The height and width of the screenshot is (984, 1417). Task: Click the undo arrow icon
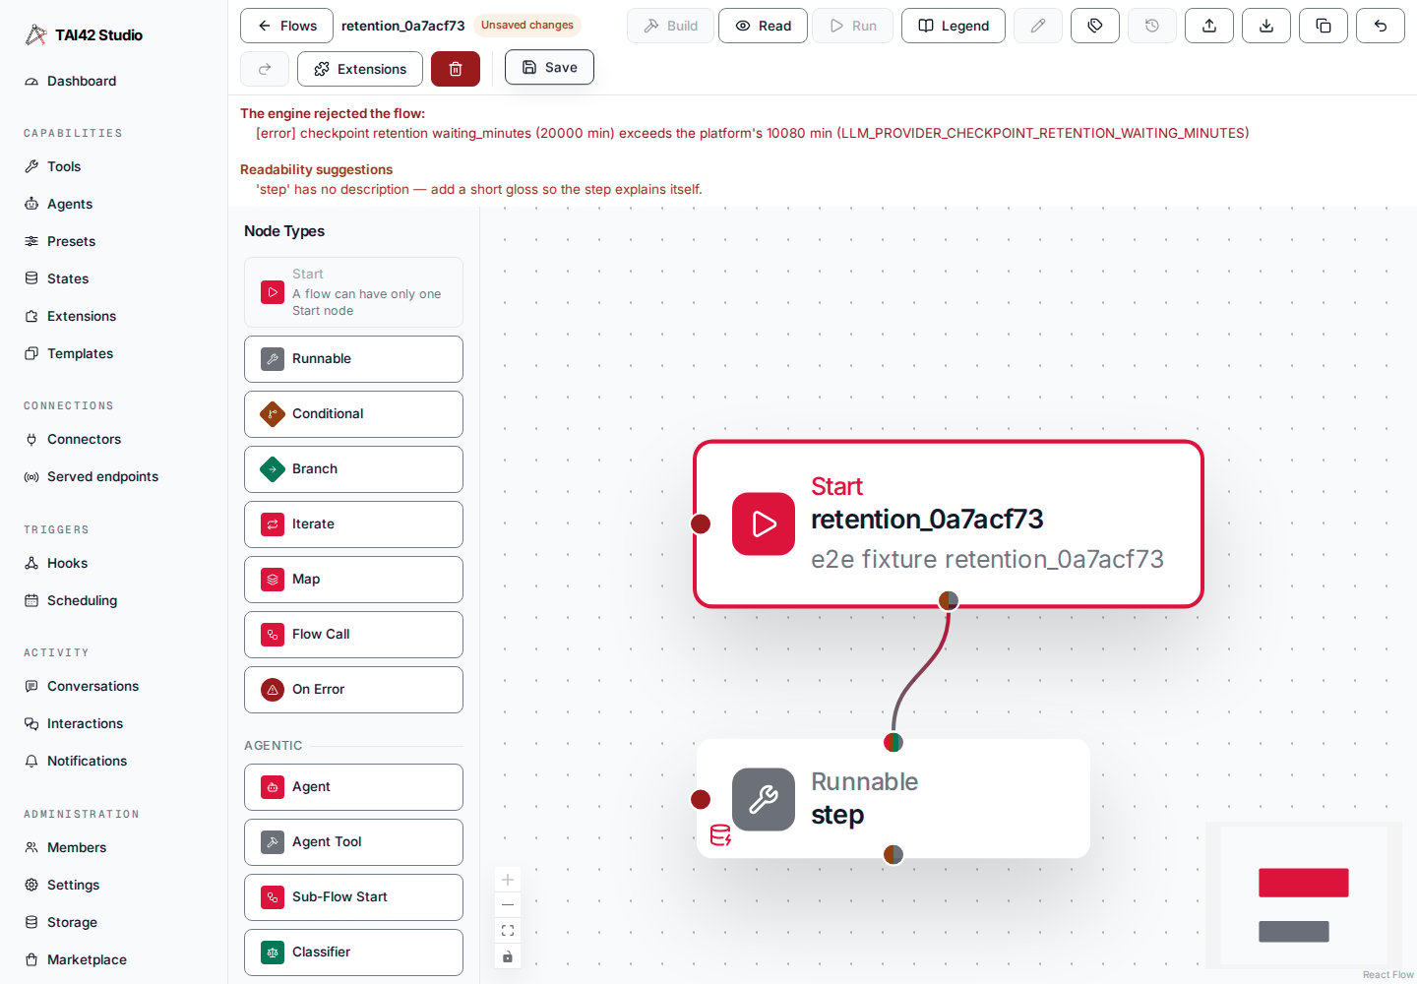tap(1381, 26)
